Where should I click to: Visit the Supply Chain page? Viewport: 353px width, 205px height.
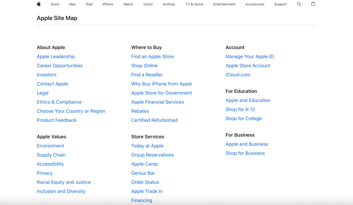coord(51,155)
